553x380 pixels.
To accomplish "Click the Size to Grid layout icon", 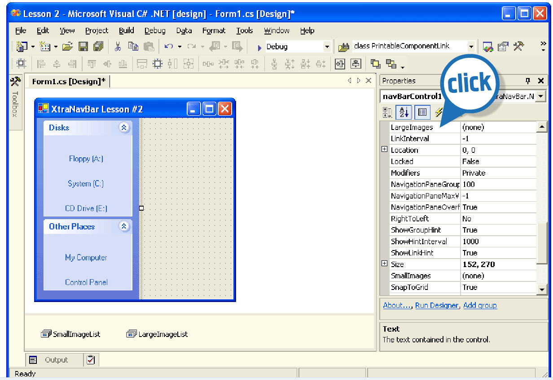I will [x=158, y=64].
